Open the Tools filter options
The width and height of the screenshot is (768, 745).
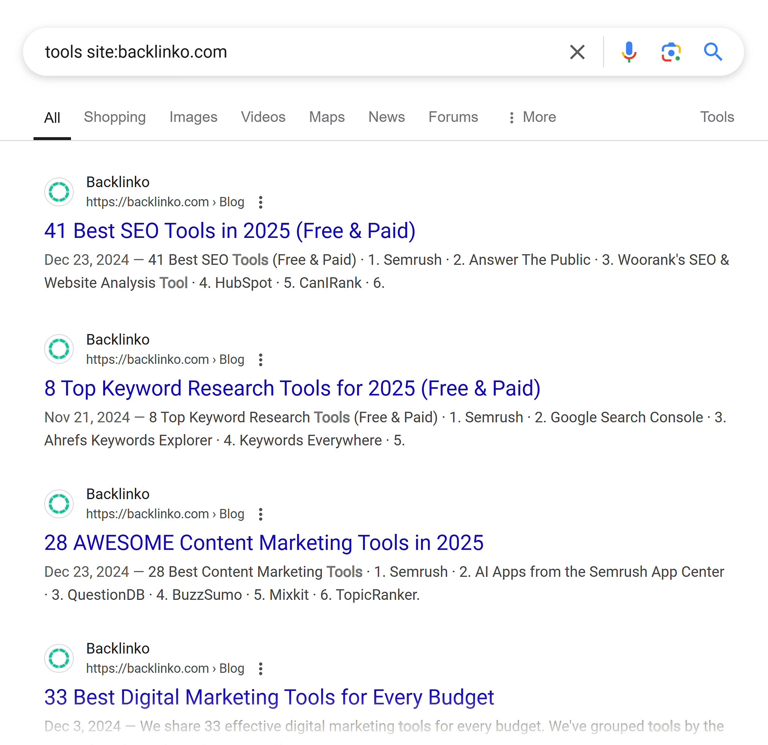pyautogui.click(x=717, y=117)
